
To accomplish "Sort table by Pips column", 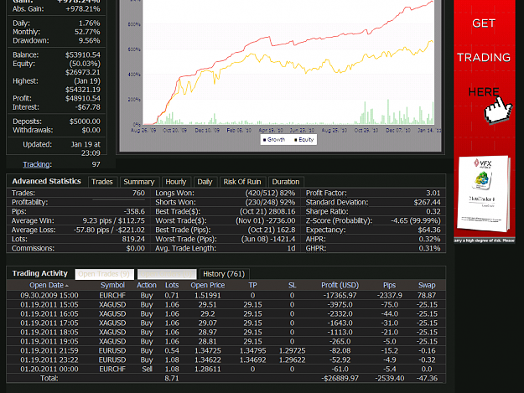I will 389,285.
